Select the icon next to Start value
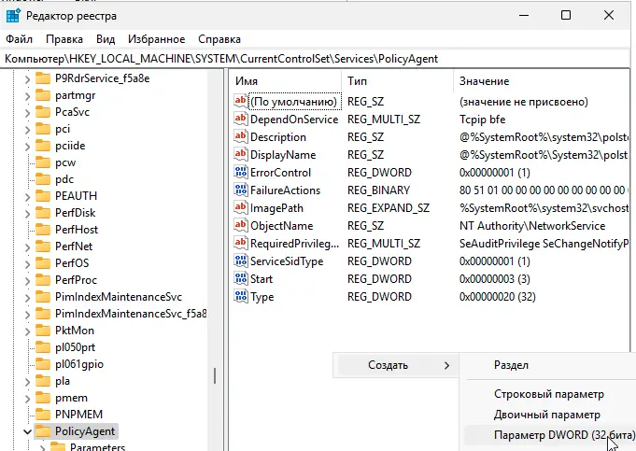Image resolution: width=636 pixels, height=451 pixels. (x=240, y=279)
